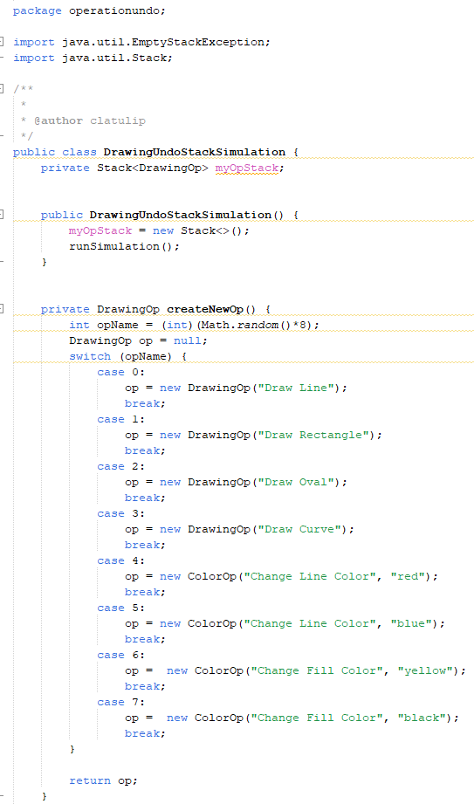
Task: Click the package operationundo line
Action: (89, 10)
